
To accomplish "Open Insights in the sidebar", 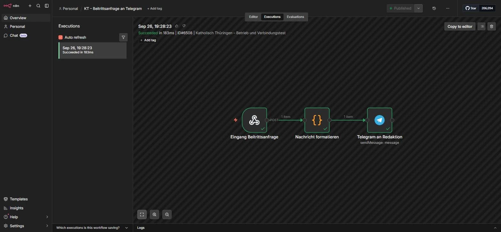I will 26,208.
